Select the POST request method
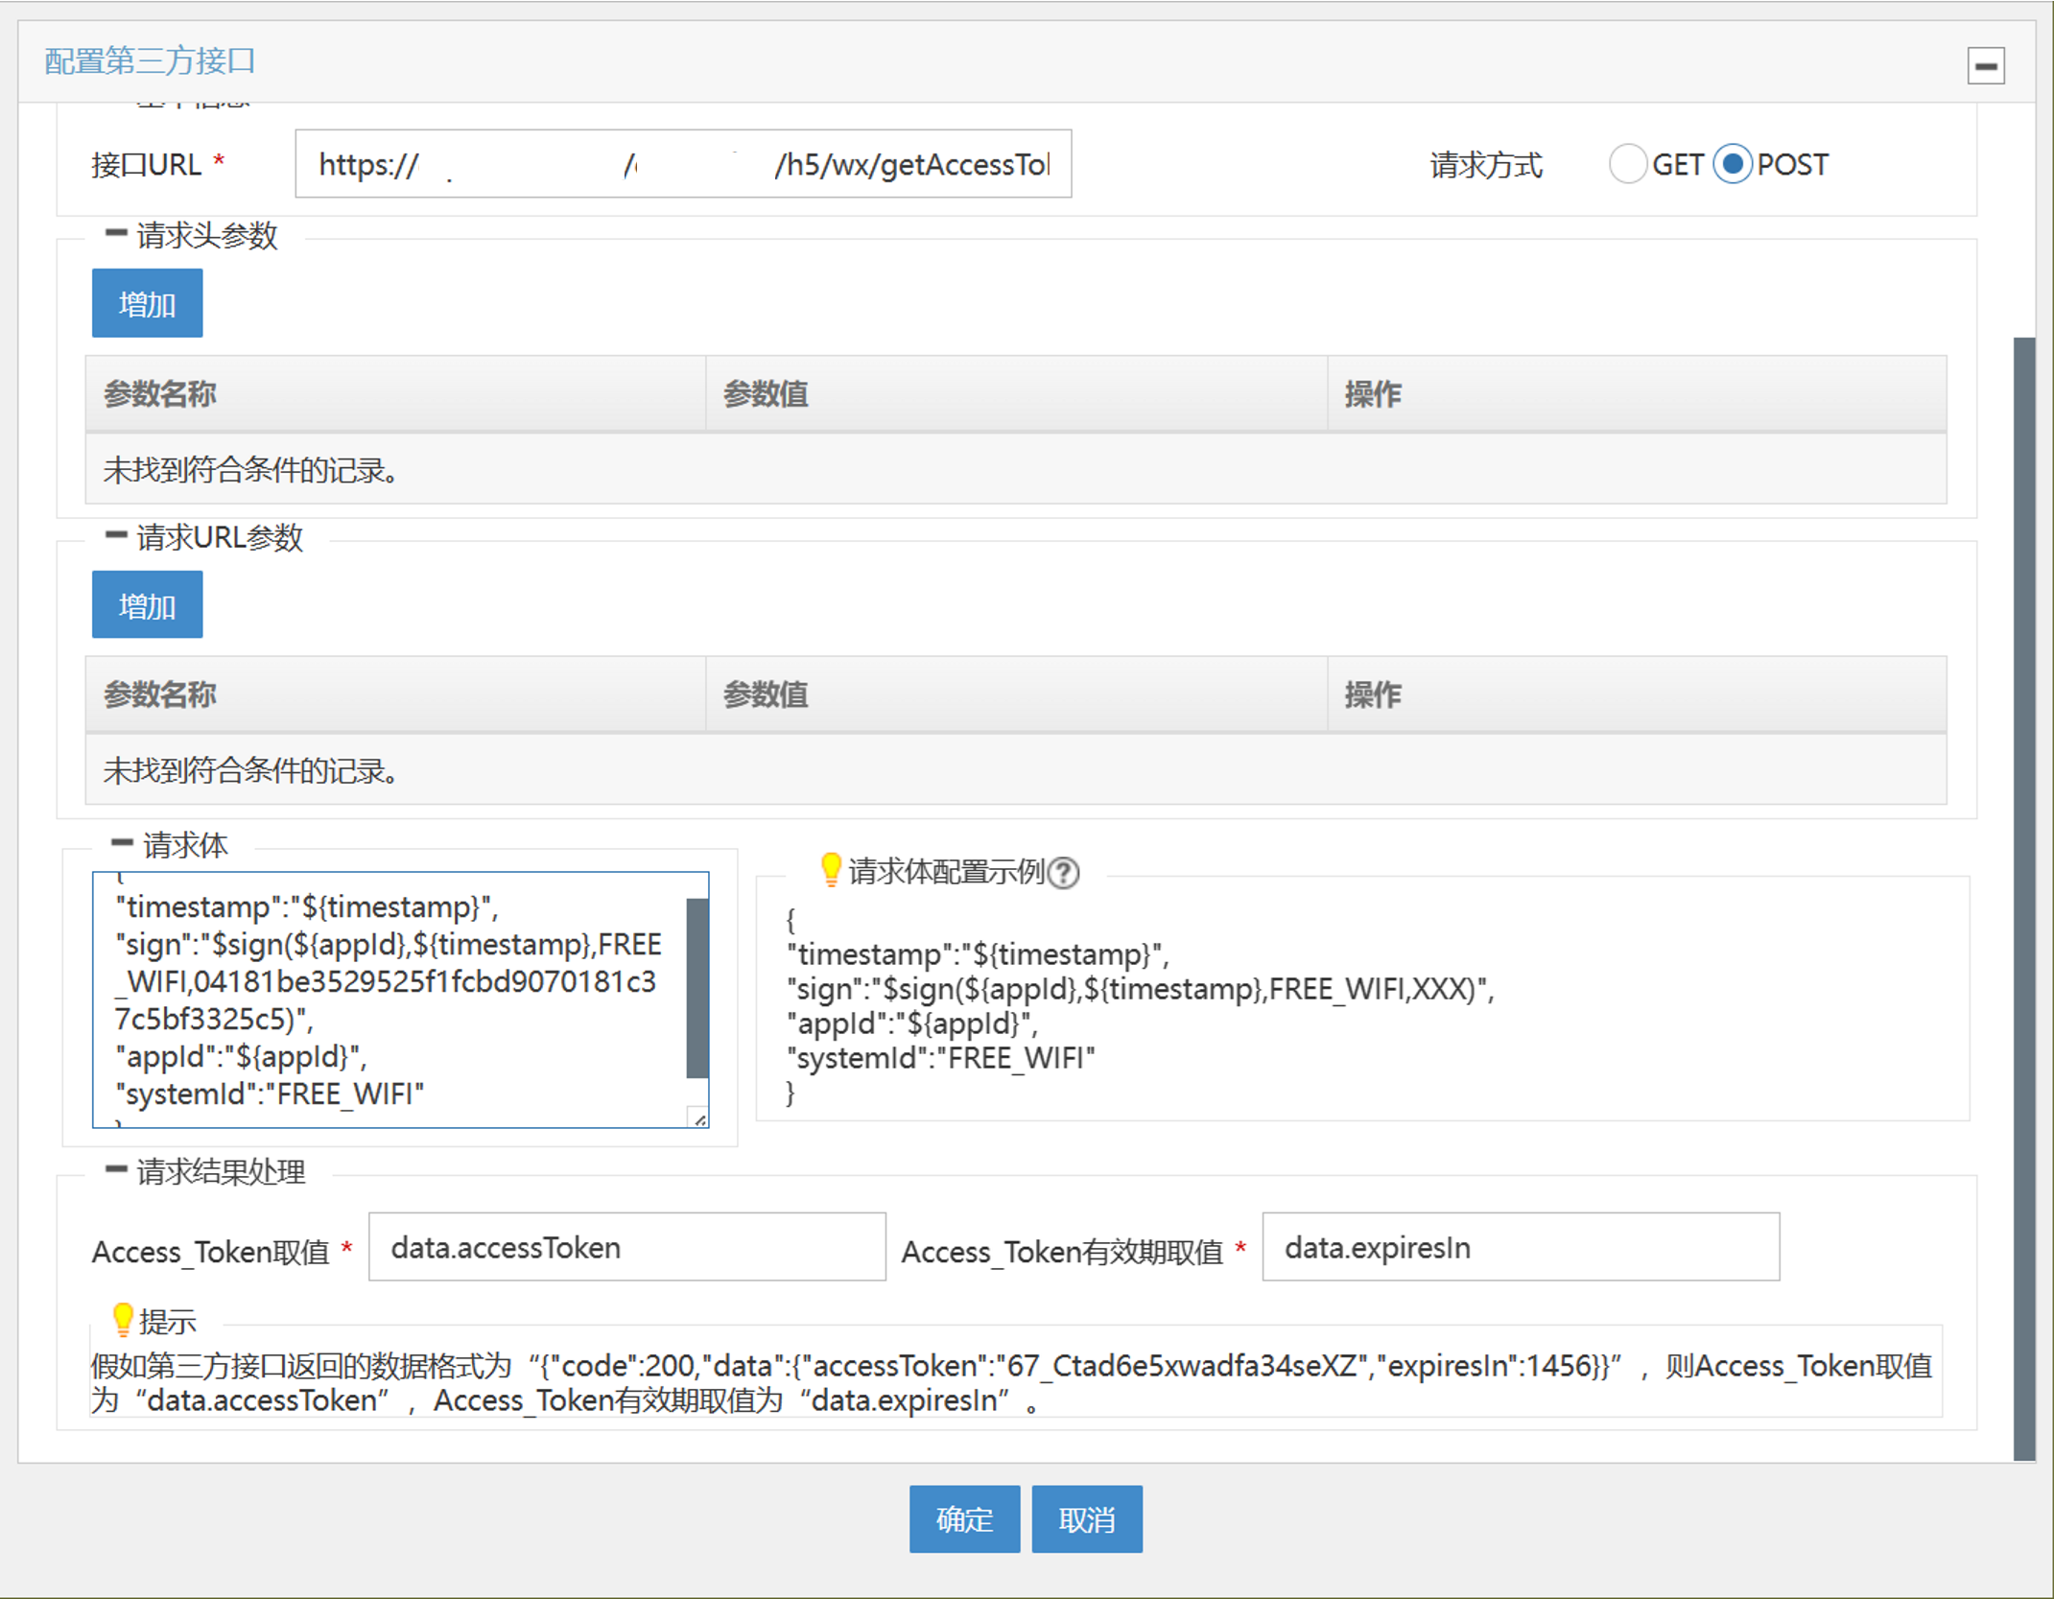 (1733, 164)
